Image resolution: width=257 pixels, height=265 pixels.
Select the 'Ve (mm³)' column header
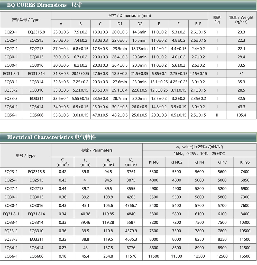click(131, 162)
